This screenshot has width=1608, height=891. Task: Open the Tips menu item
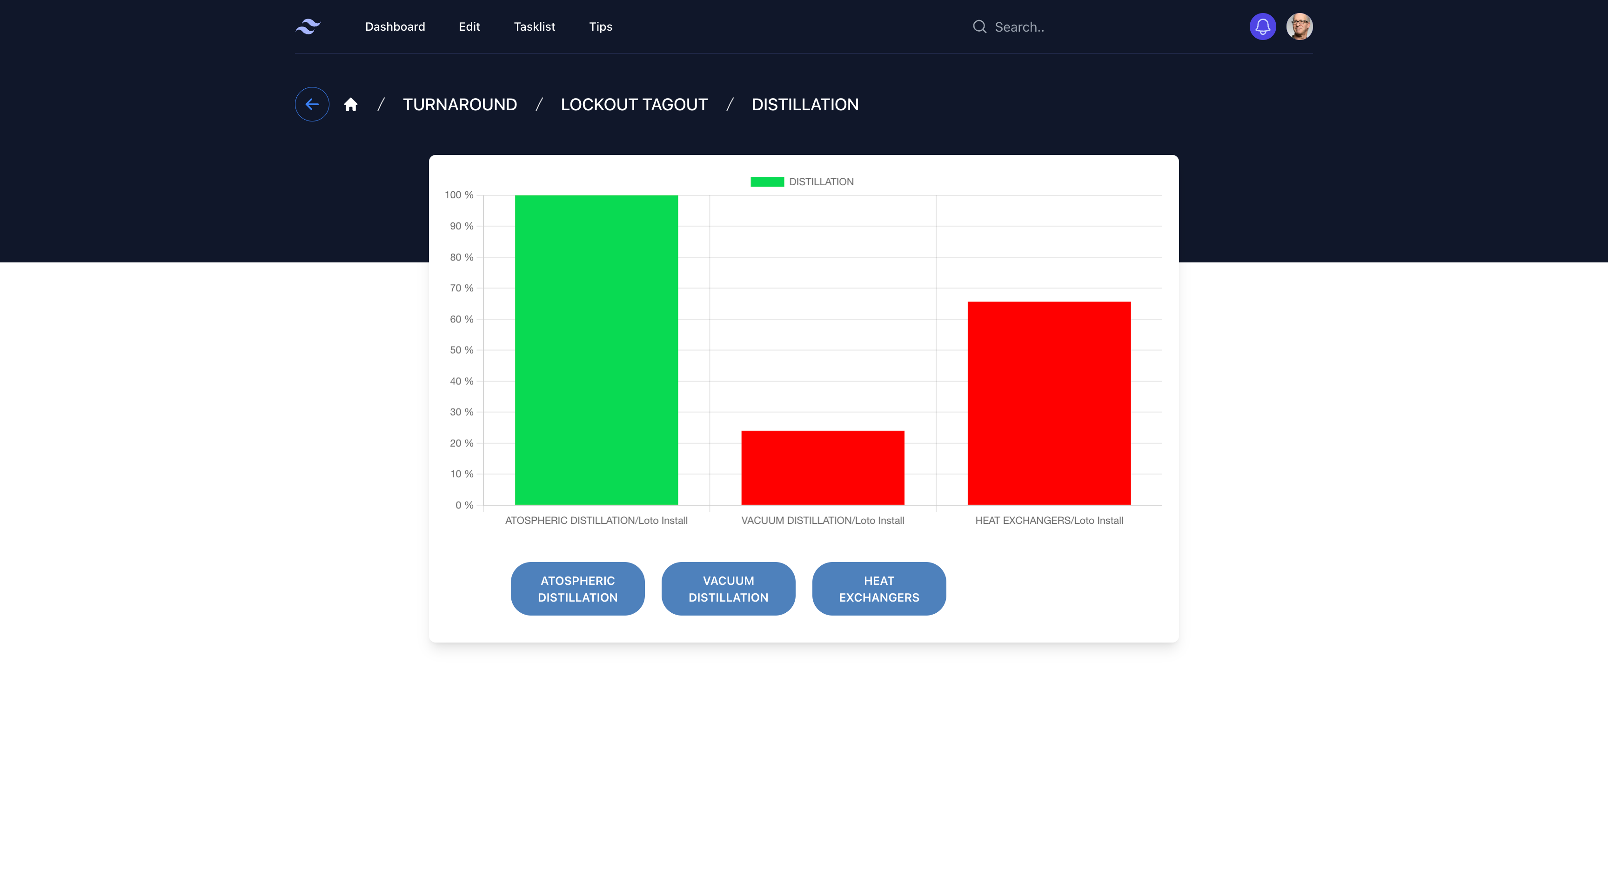601,27
